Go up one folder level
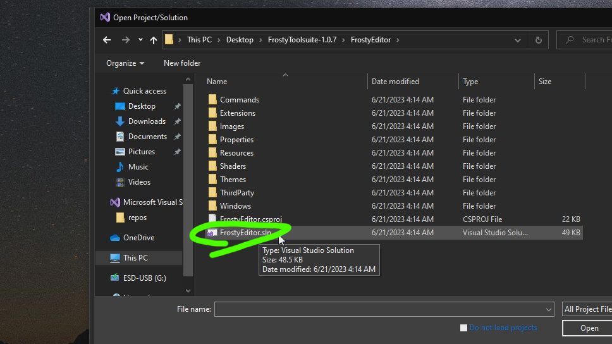612x344 pixels. (154, 40)
